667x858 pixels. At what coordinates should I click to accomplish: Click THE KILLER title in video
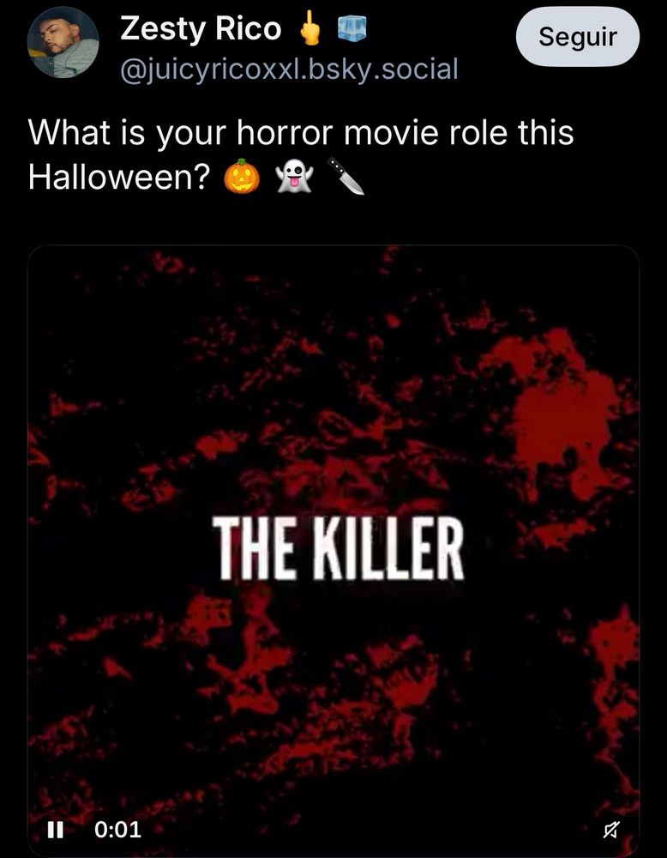coord(338,547)
